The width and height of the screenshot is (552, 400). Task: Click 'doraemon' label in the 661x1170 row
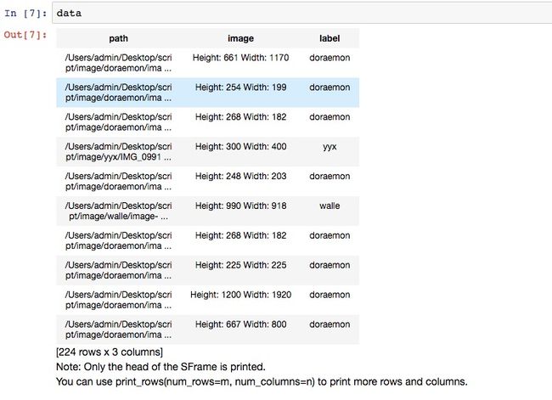click(330, 58)
